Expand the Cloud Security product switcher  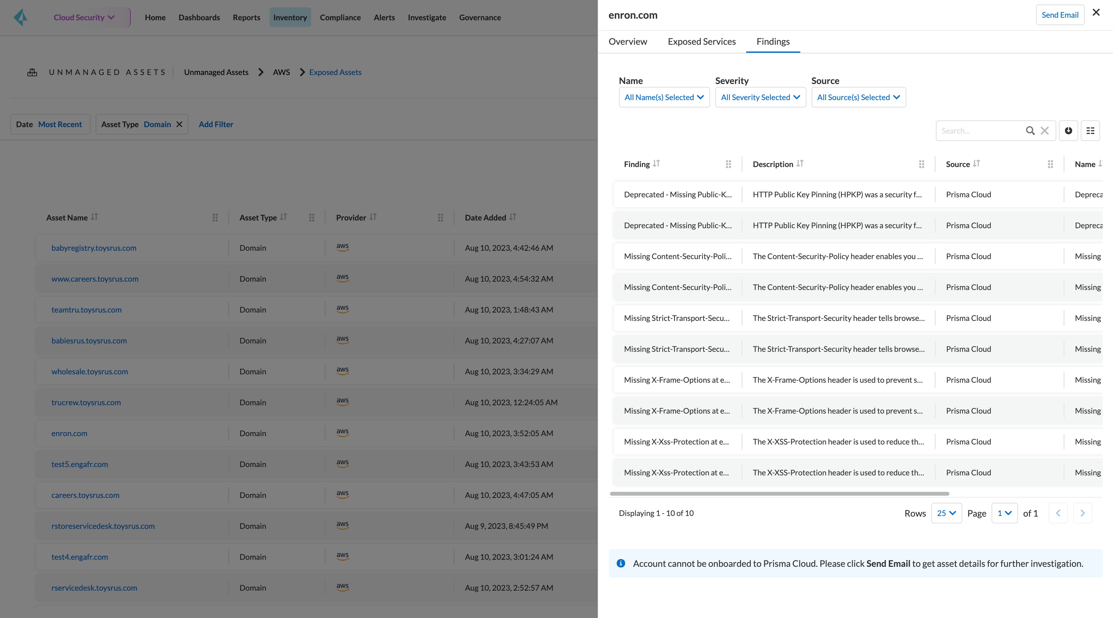85,17
